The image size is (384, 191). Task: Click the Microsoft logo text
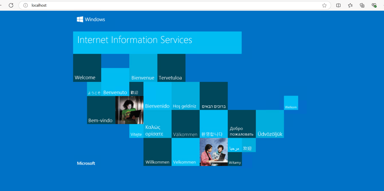86,163
